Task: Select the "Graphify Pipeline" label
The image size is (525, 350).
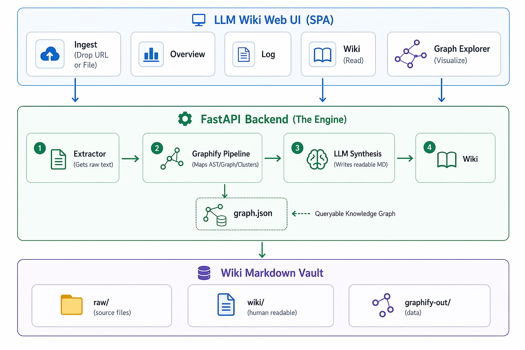Action: pyautogui.click(x=221, y=154)
